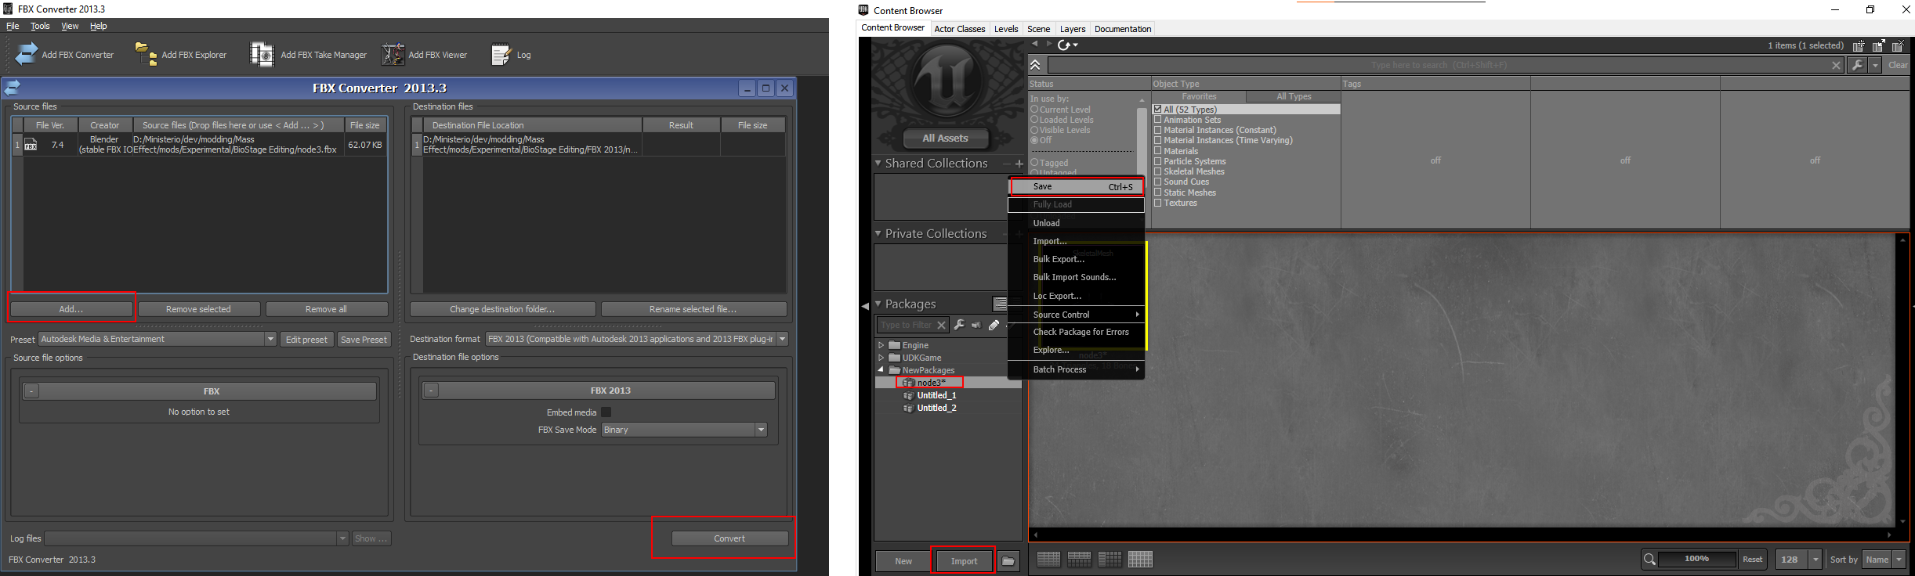Click the wrench icon beside search field

tap(1857, 65)
